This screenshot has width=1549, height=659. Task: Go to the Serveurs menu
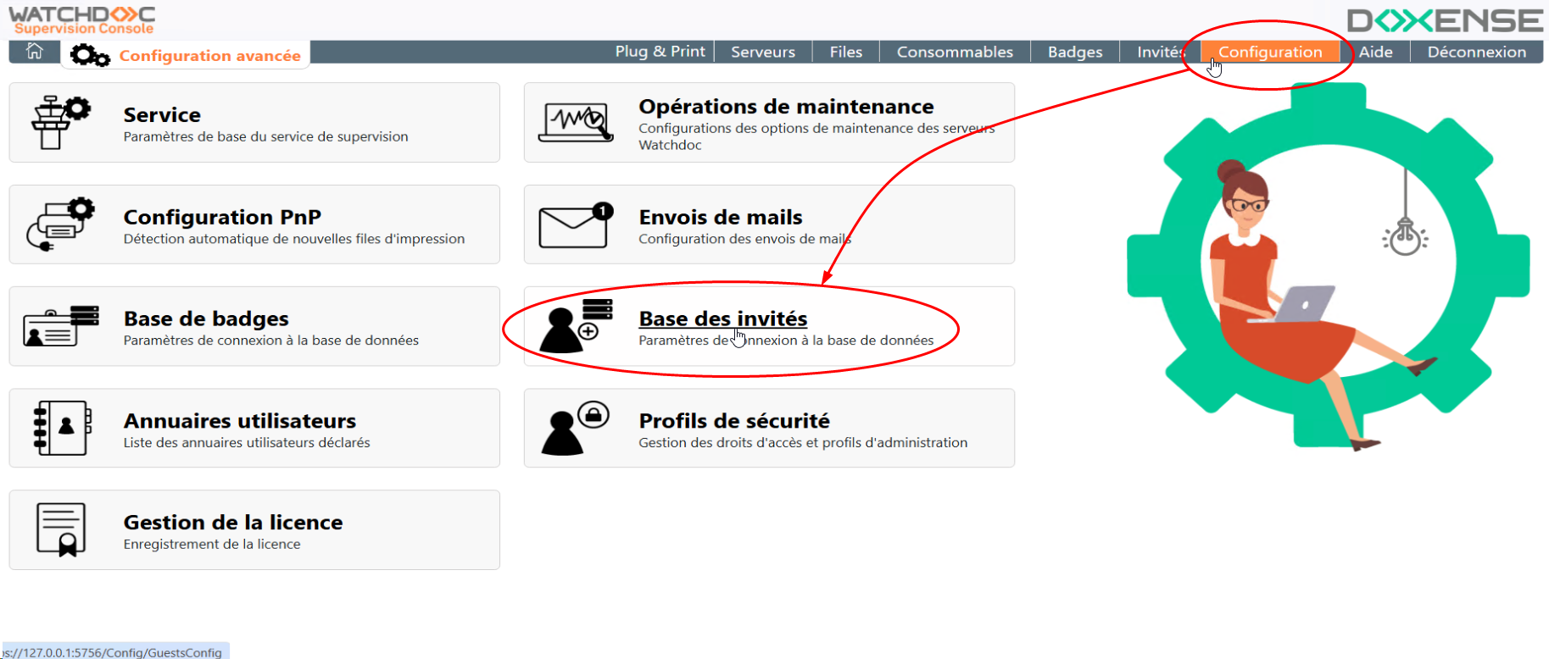(x=763, y=52)
